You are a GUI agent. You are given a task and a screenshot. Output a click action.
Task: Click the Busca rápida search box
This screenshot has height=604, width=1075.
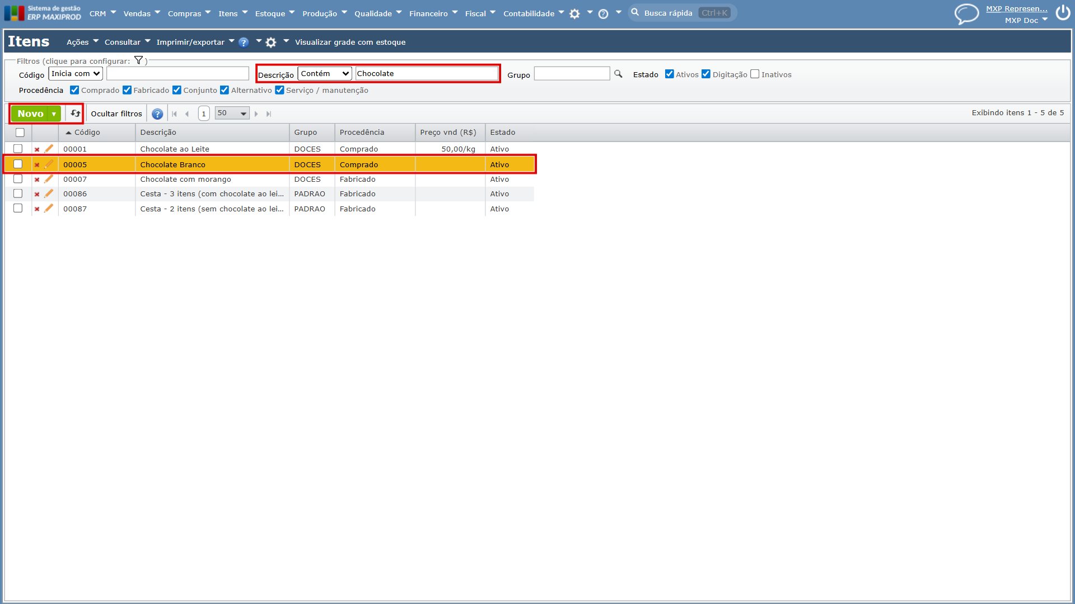682,13
